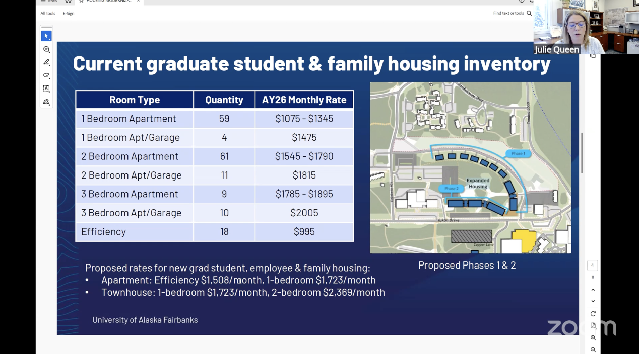Screen dimensions: 639x354
Task: Click the Find text or tools magnifier
Action: [529, 13]
